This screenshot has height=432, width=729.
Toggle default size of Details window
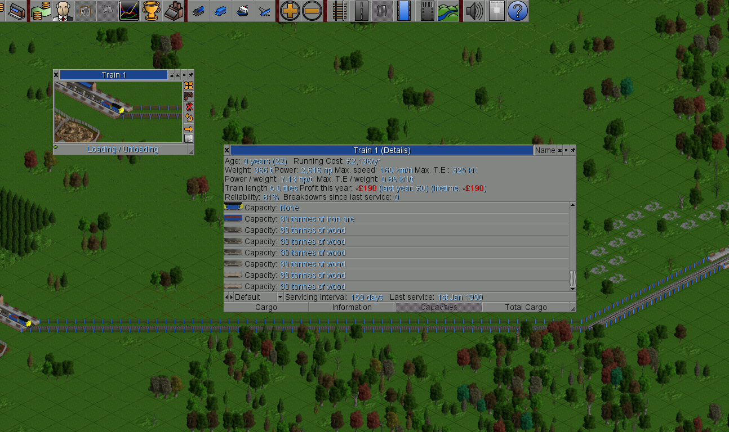pos(566,150)
